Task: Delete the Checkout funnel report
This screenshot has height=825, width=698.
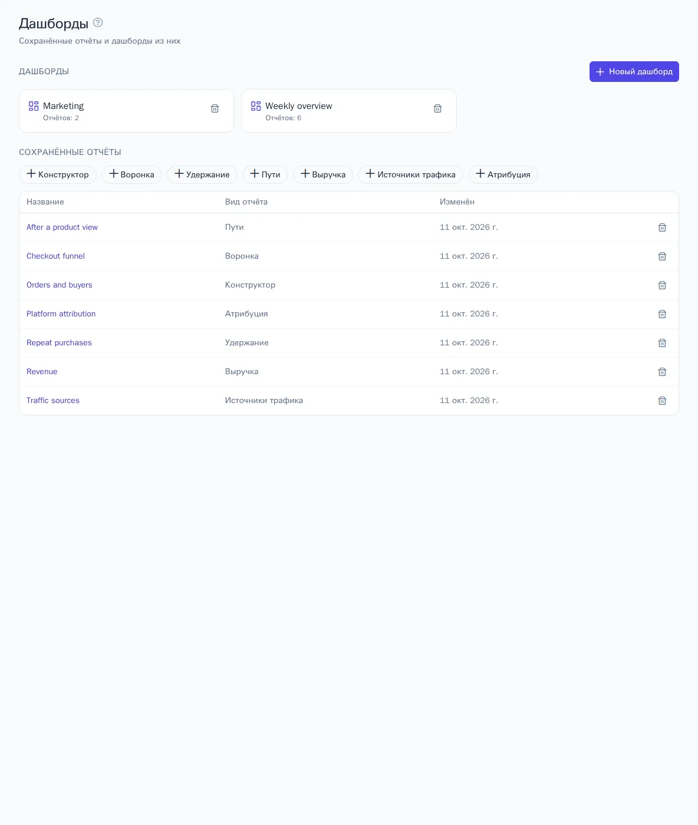Action: click(x=662, y=256)
